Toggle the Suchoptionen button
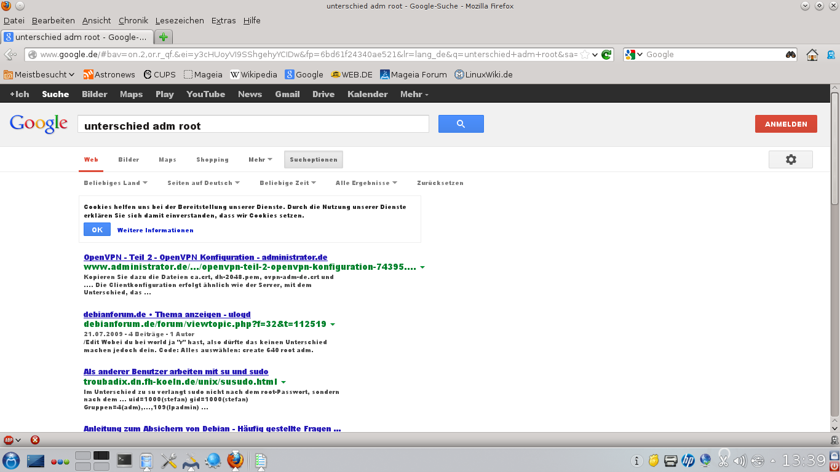The image size is (840, 472). [314, 160]
